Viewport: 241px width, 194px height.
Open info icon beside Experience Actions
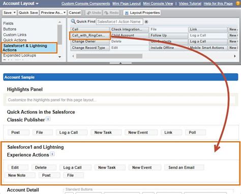coord(52,154)
